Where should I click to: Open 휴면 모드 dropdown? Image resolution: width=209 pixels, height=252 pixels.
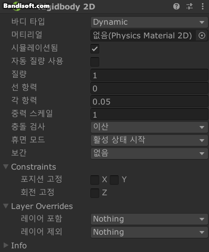pyautogui.click(x=149, y=140)
